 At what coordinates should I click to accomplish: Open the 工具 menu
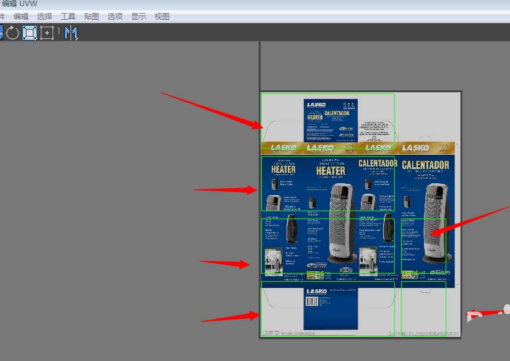click(x=67, y=16)
